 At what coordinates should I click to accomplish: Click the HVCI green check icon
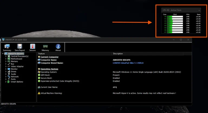click(x=39, y=81)
